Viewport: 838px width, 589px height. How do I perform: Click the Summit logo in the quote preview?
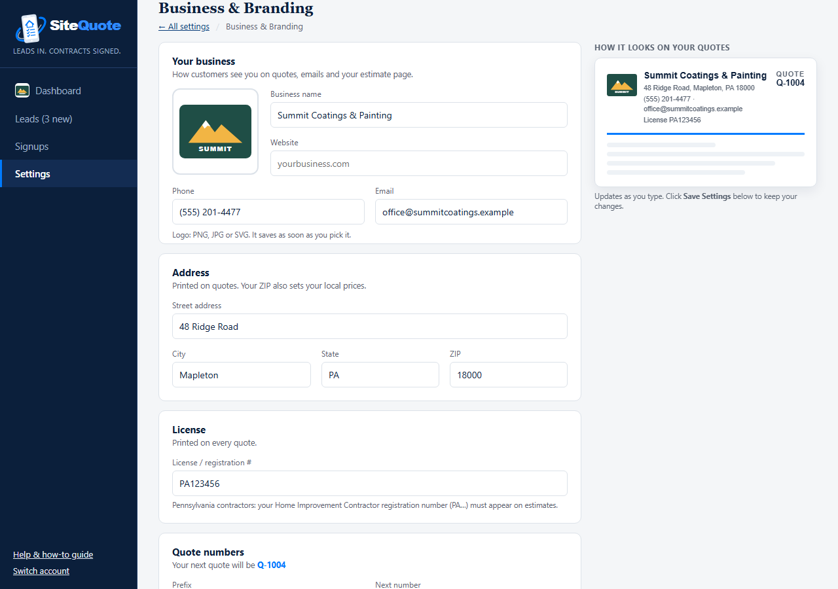622,85
